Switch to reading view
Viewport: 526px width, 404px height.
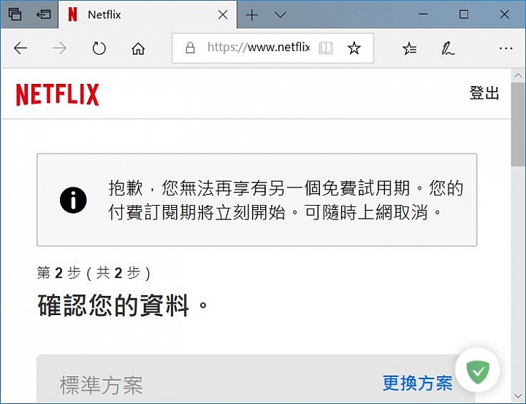pos(326,48)
